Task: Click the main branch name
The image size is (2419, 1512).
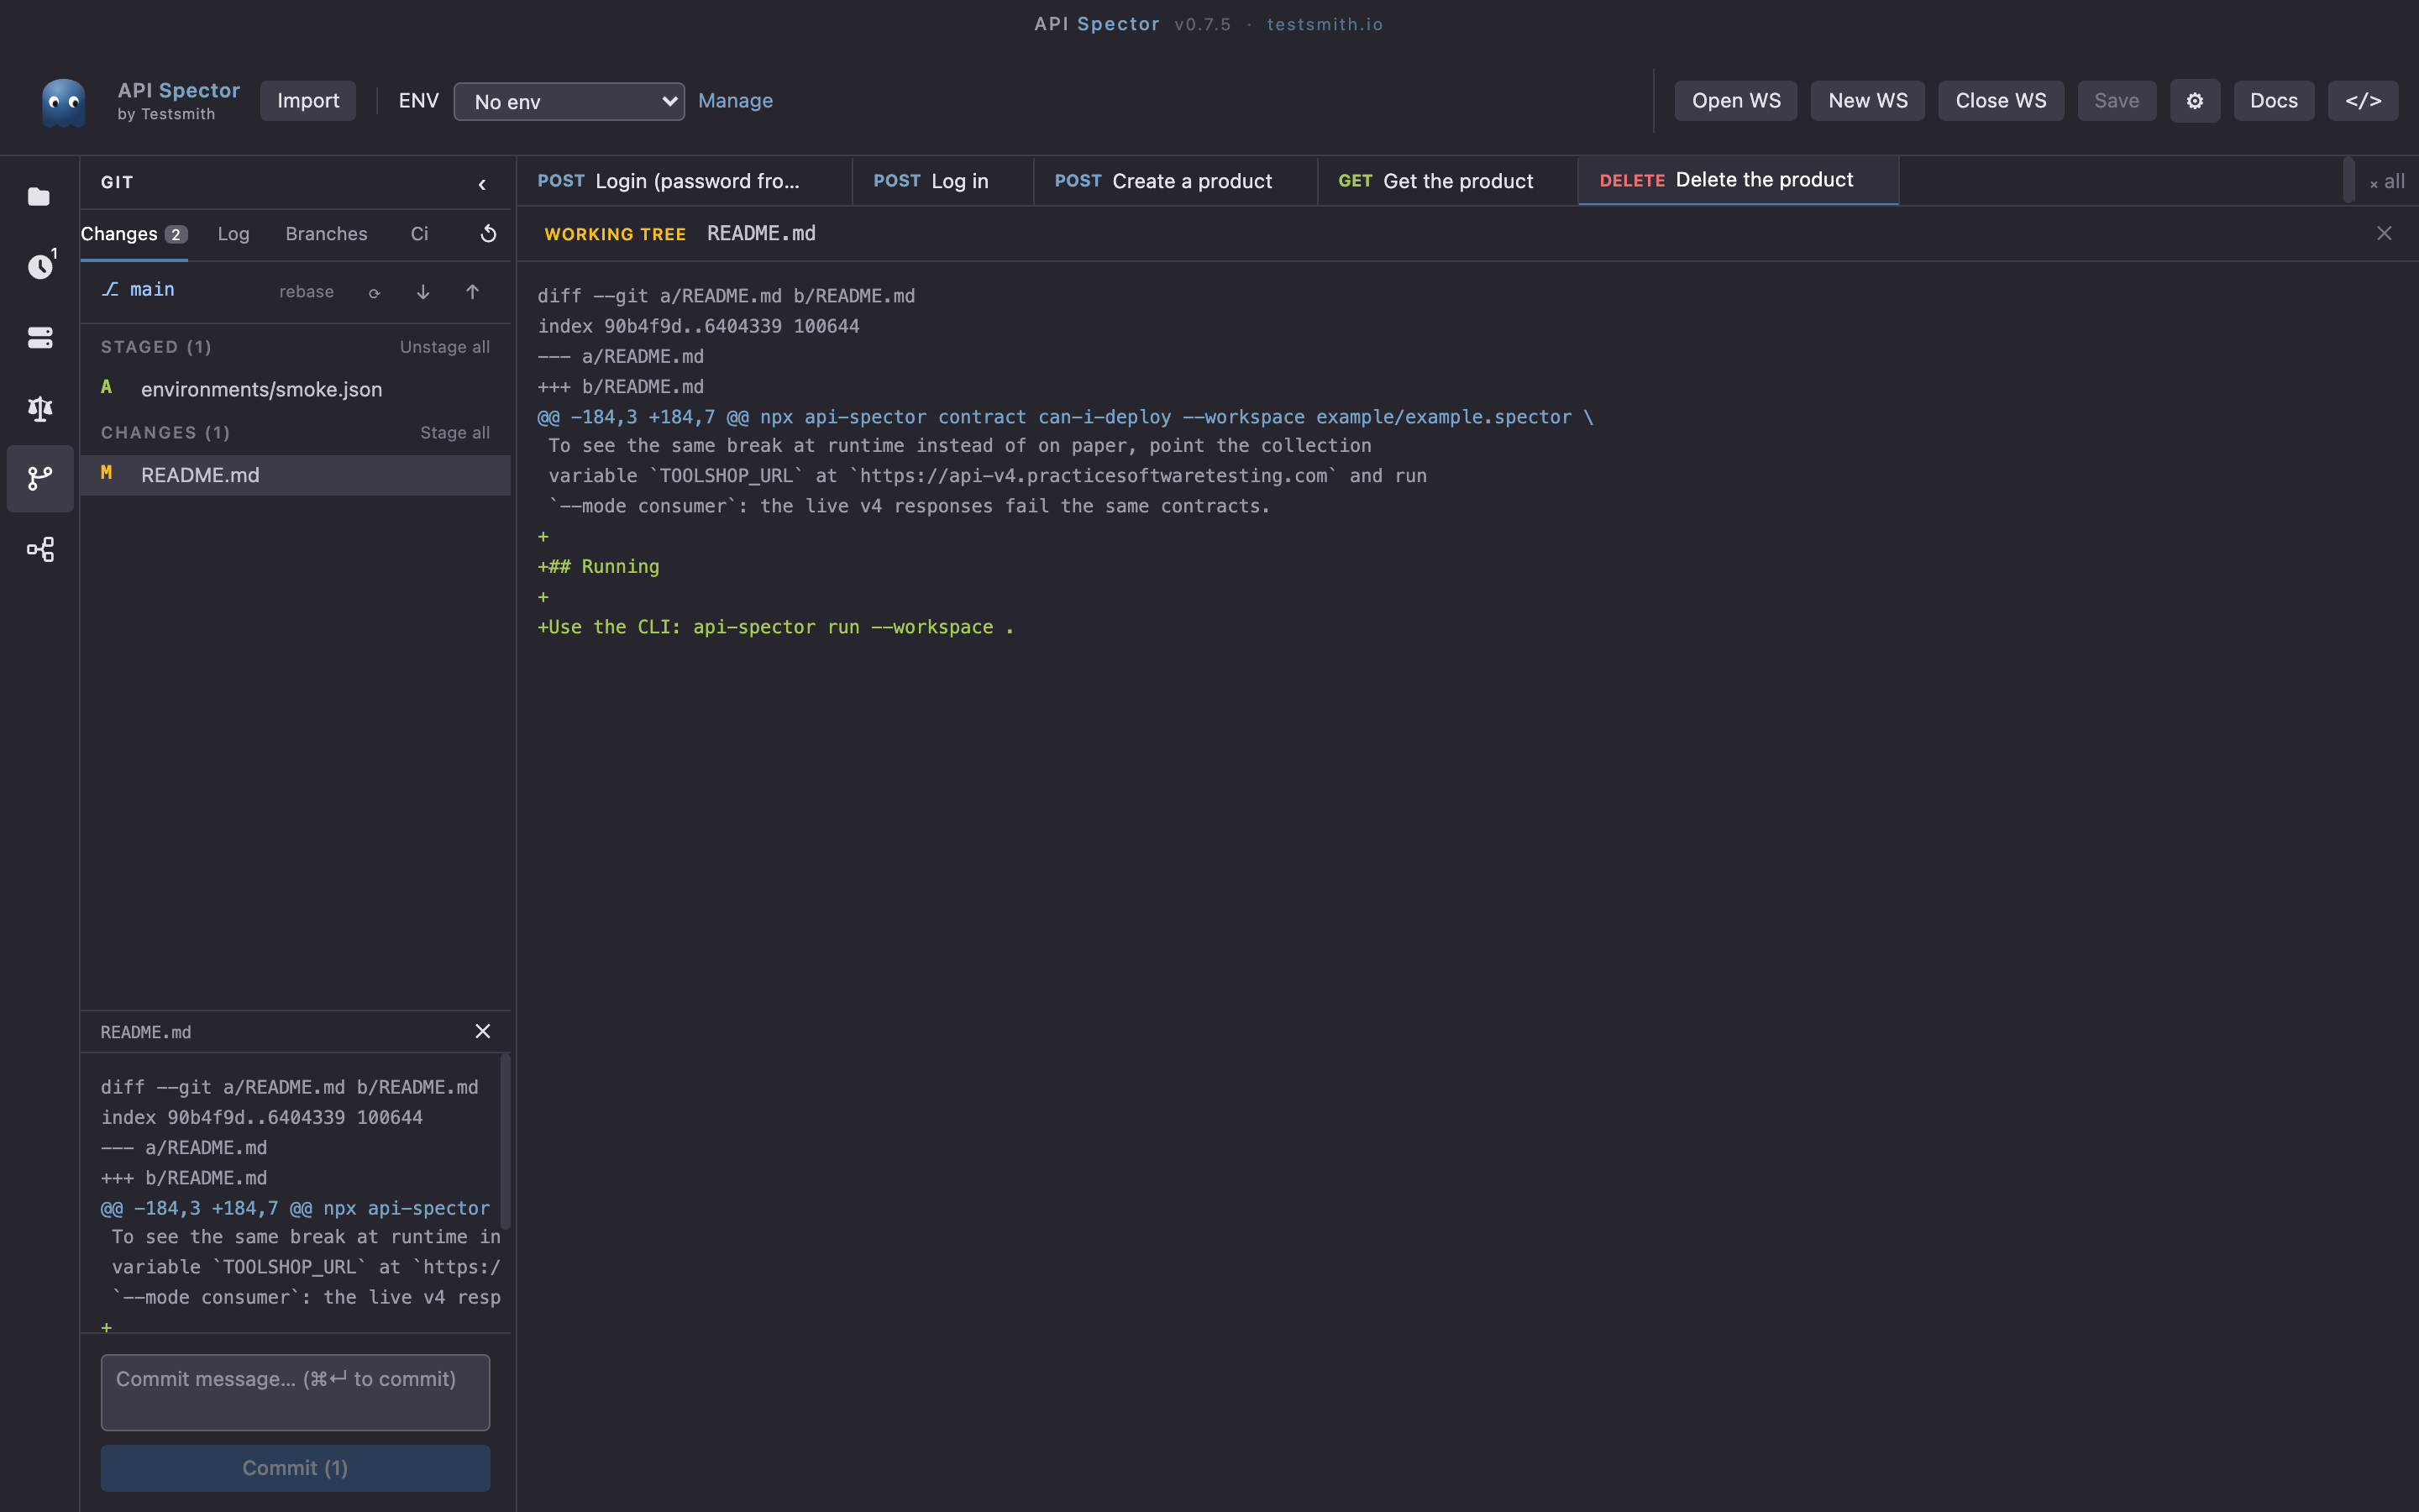Action: [x=152, y=290]
